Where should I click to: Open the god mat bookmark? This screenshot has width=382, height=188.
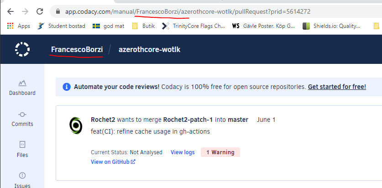(x=109, y=26)
